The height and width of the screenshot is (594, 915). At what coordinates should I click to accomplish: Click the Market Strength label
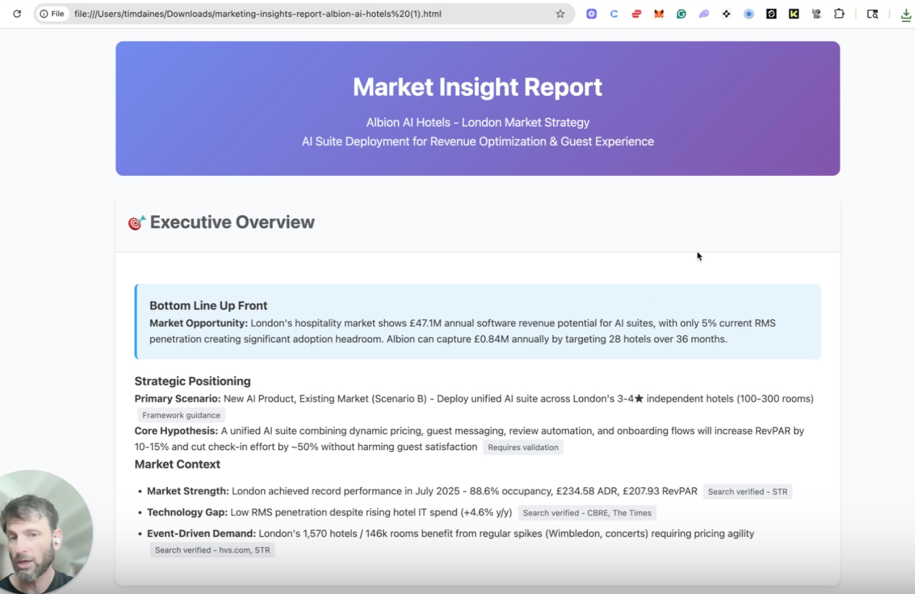click(x=188, y=491)
